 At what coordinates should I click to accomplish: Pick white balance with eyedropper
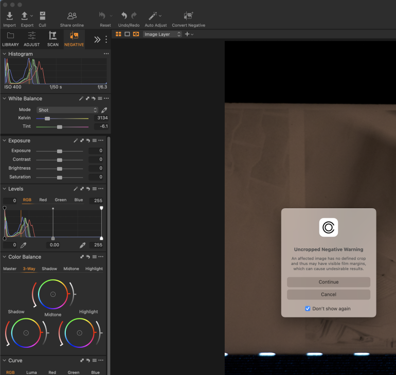click(104, 110)
